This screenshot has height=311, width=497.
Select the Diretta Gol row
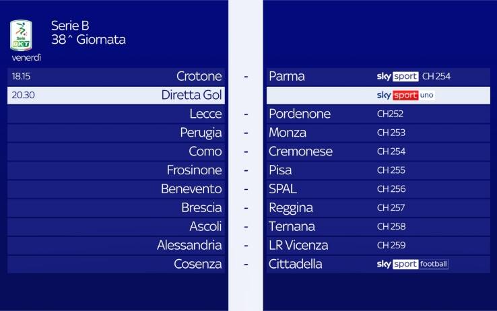(249, 96)
